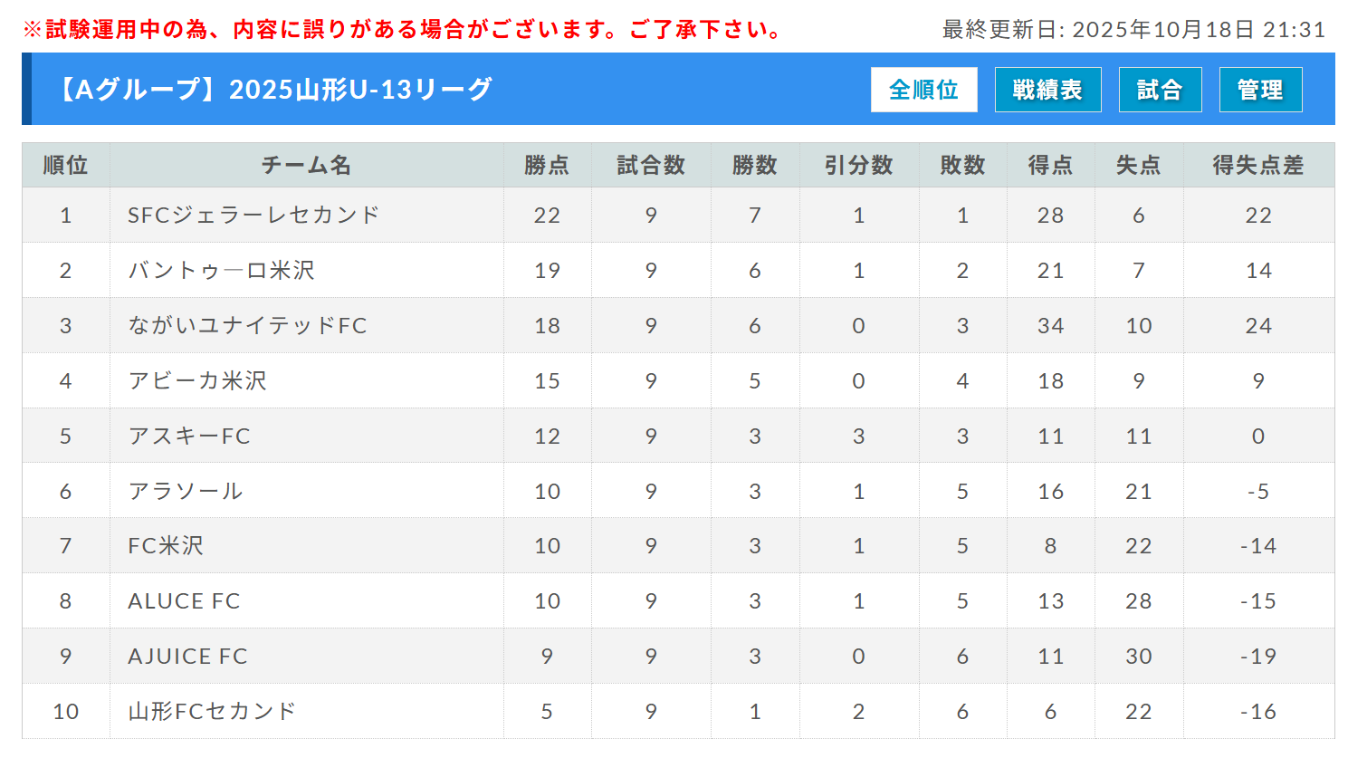Click 山形FCセカンド team name

coord(212,712)
